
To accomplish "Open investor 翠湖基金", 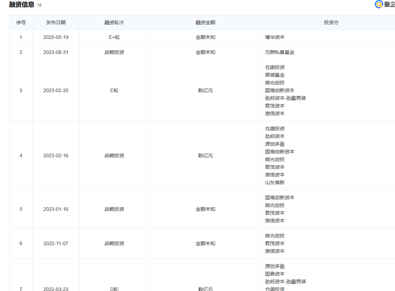I will click(275, 75).
